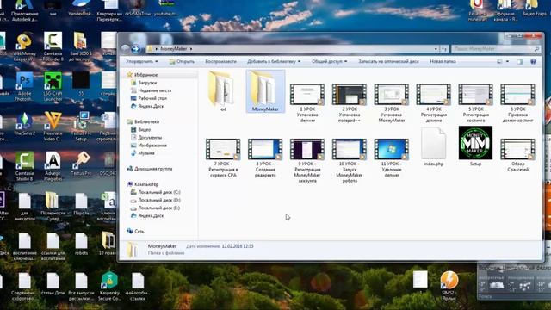The width and height of the screenshot is (551, 310).
Task: Select the MoneyMaker Setup icon
Action: (x=476, y=146)
